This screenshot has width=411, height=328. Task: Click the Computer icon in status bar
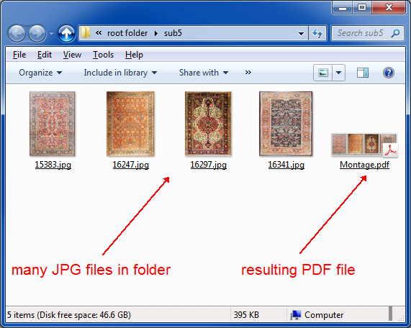(296, 315)
